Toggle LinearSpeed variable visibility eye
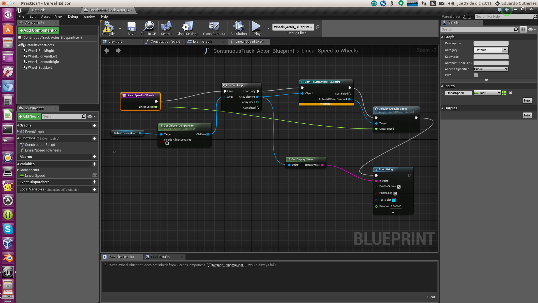Screen dimensions: 538x303 95,175
